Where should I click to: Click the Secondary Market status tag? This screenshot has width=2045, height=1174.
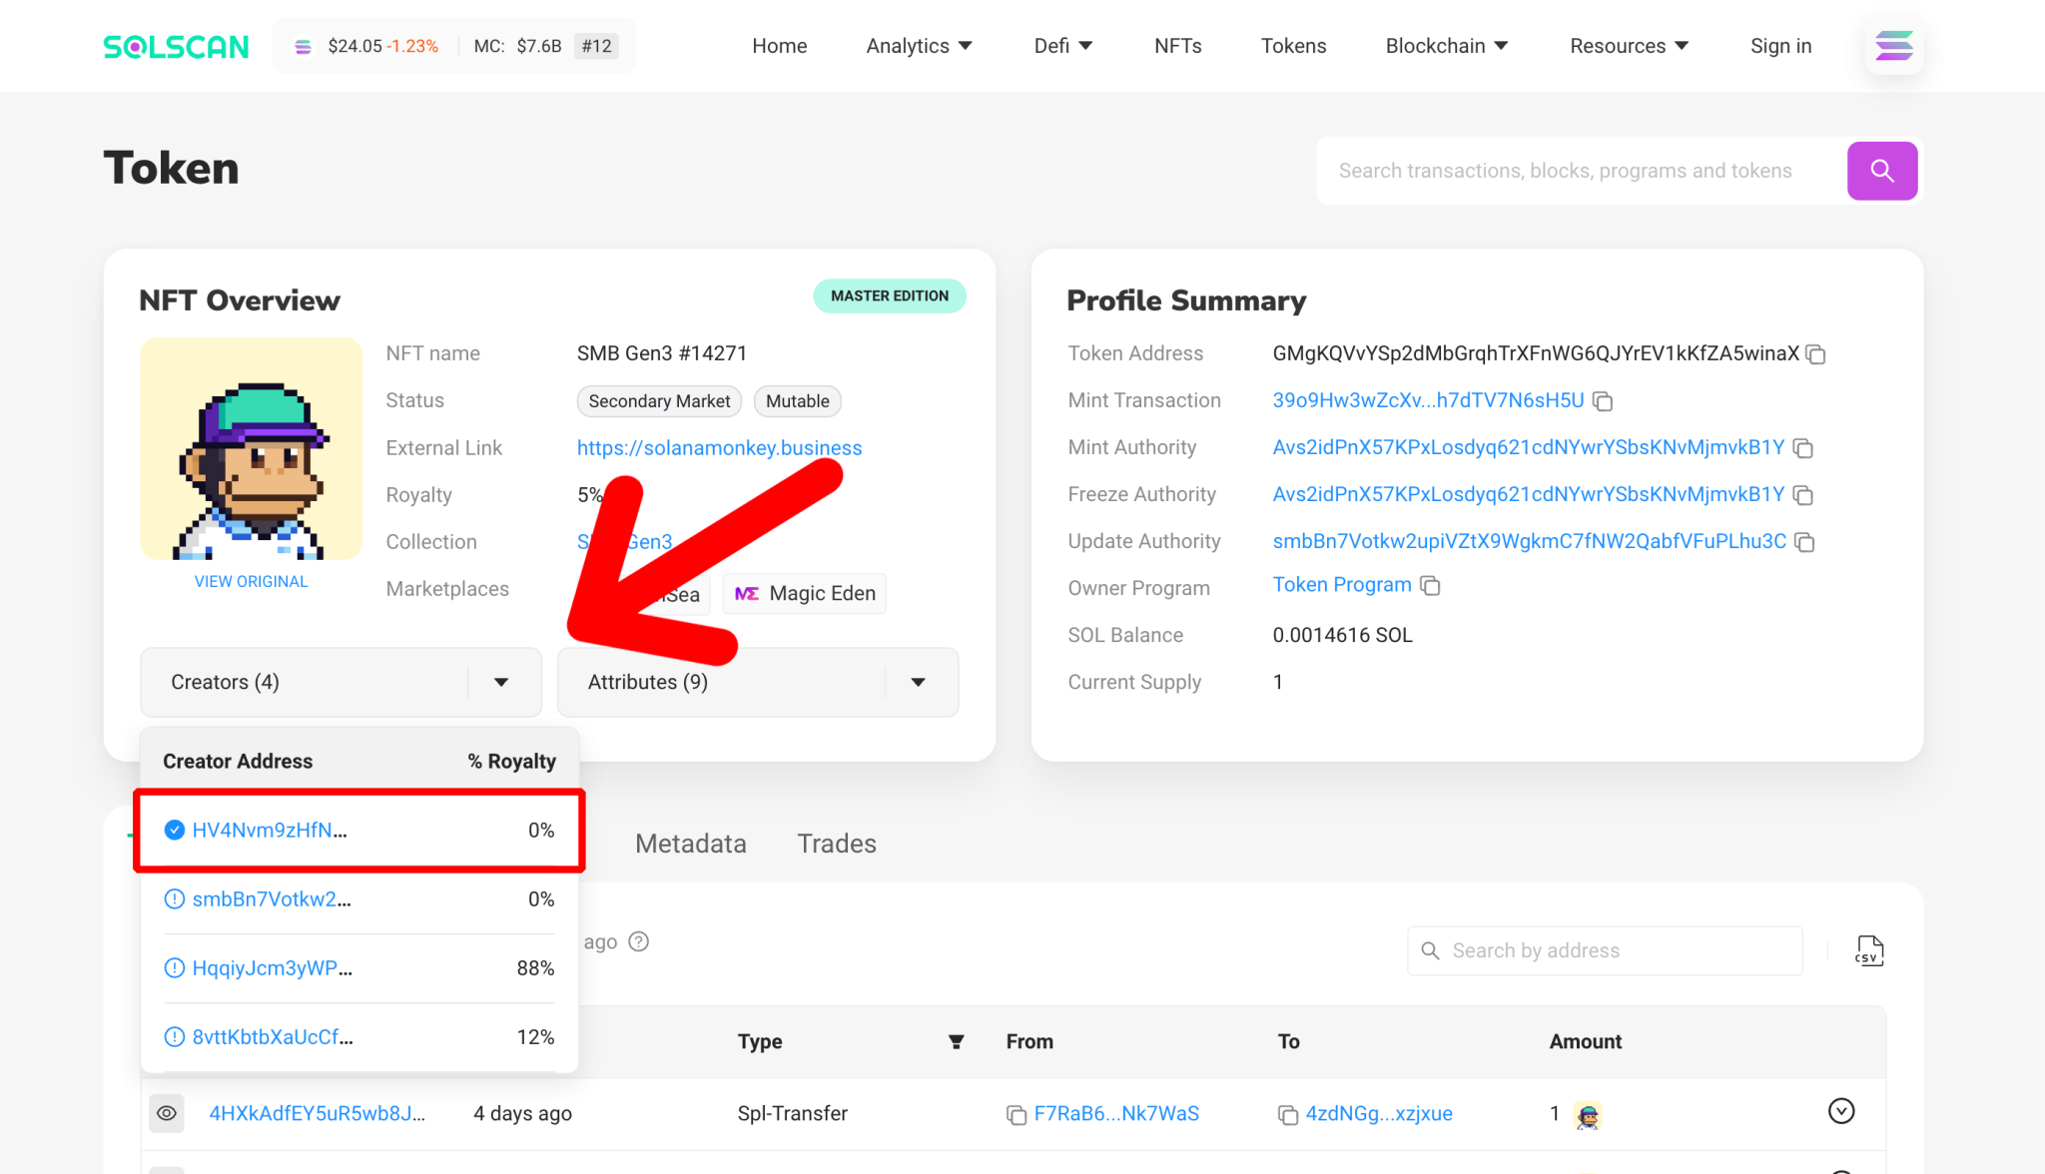659,401
